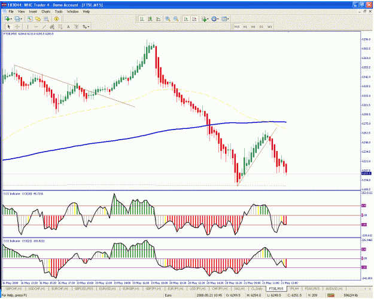
Task: Select the H4 timeframe button
Action: (253, 27)
